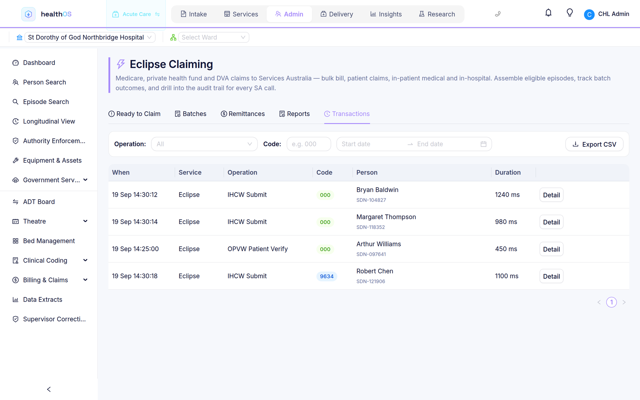The width and height of the screenshot is (640, 400).
Task: Open Detail for Bryan Baldwin
Action: coord(551,195)
